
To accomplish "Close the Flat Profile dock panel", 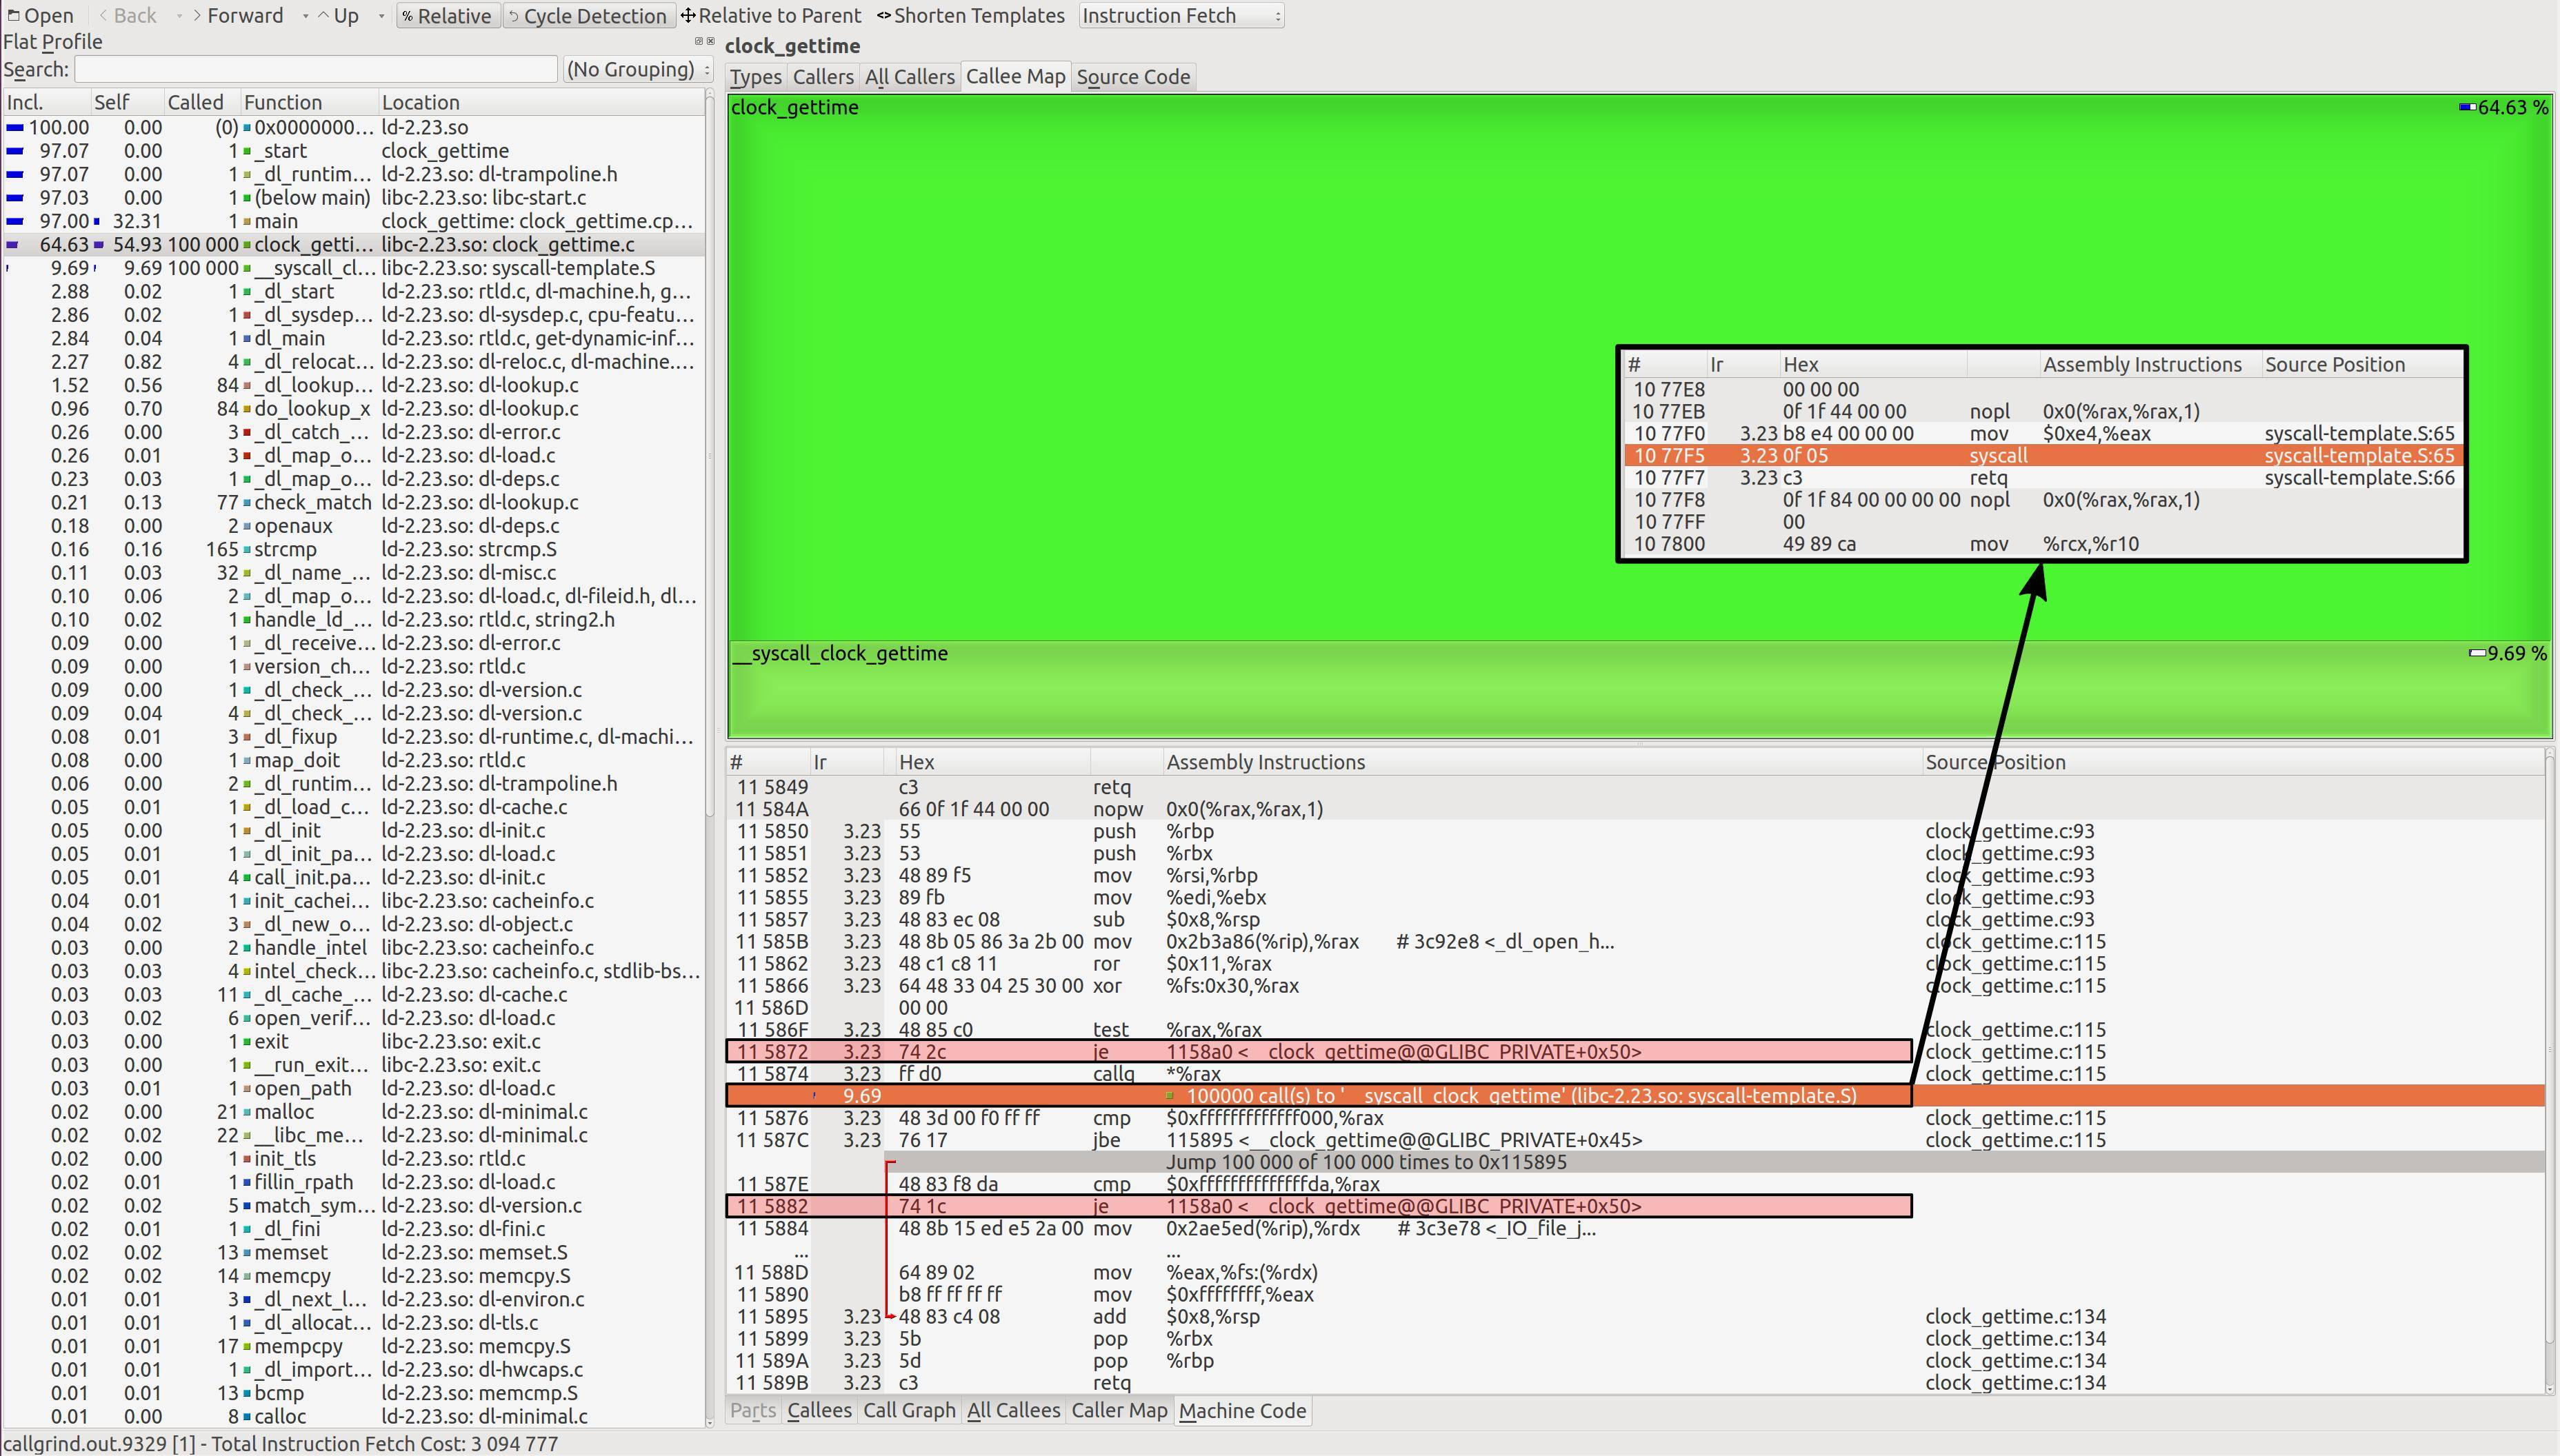I will (710, 41).
